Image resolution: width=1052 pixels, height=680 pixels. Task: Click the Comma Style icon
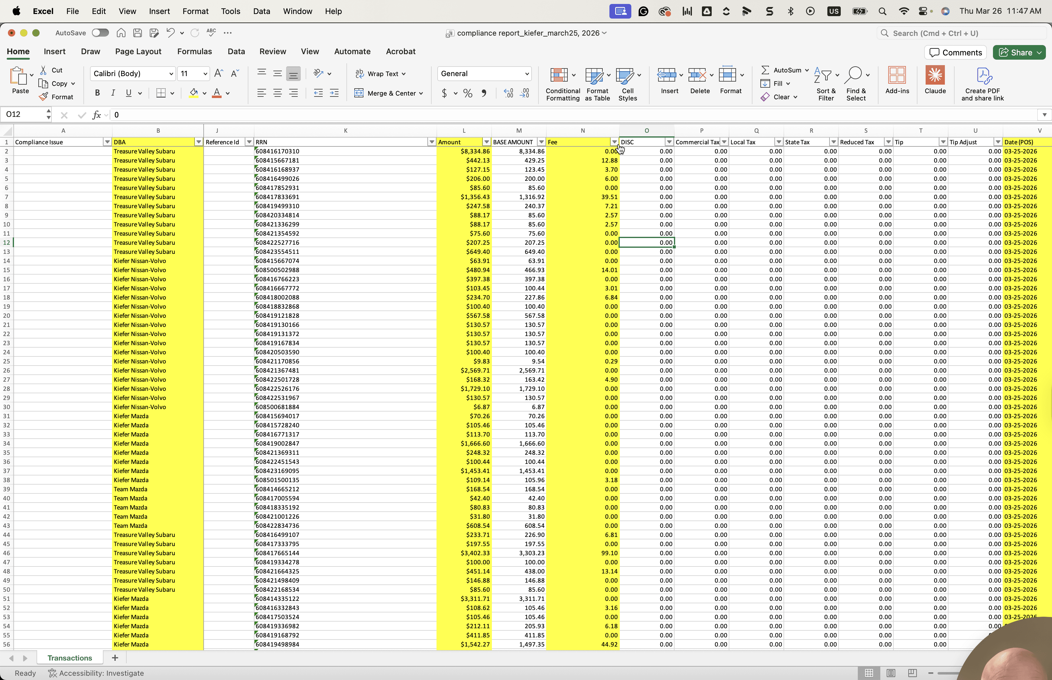(x=484, y=93)
